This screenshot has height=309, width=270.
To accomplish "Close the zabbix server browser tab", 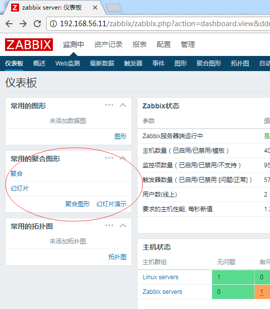I will coord(95,8).
